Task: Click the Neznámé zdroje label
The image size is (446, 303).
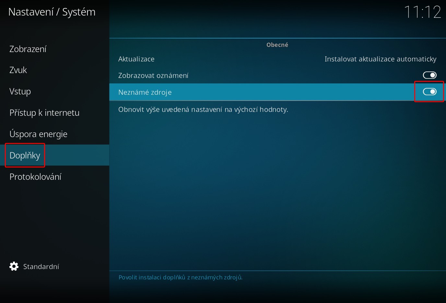Action: [x=145, y=92]
